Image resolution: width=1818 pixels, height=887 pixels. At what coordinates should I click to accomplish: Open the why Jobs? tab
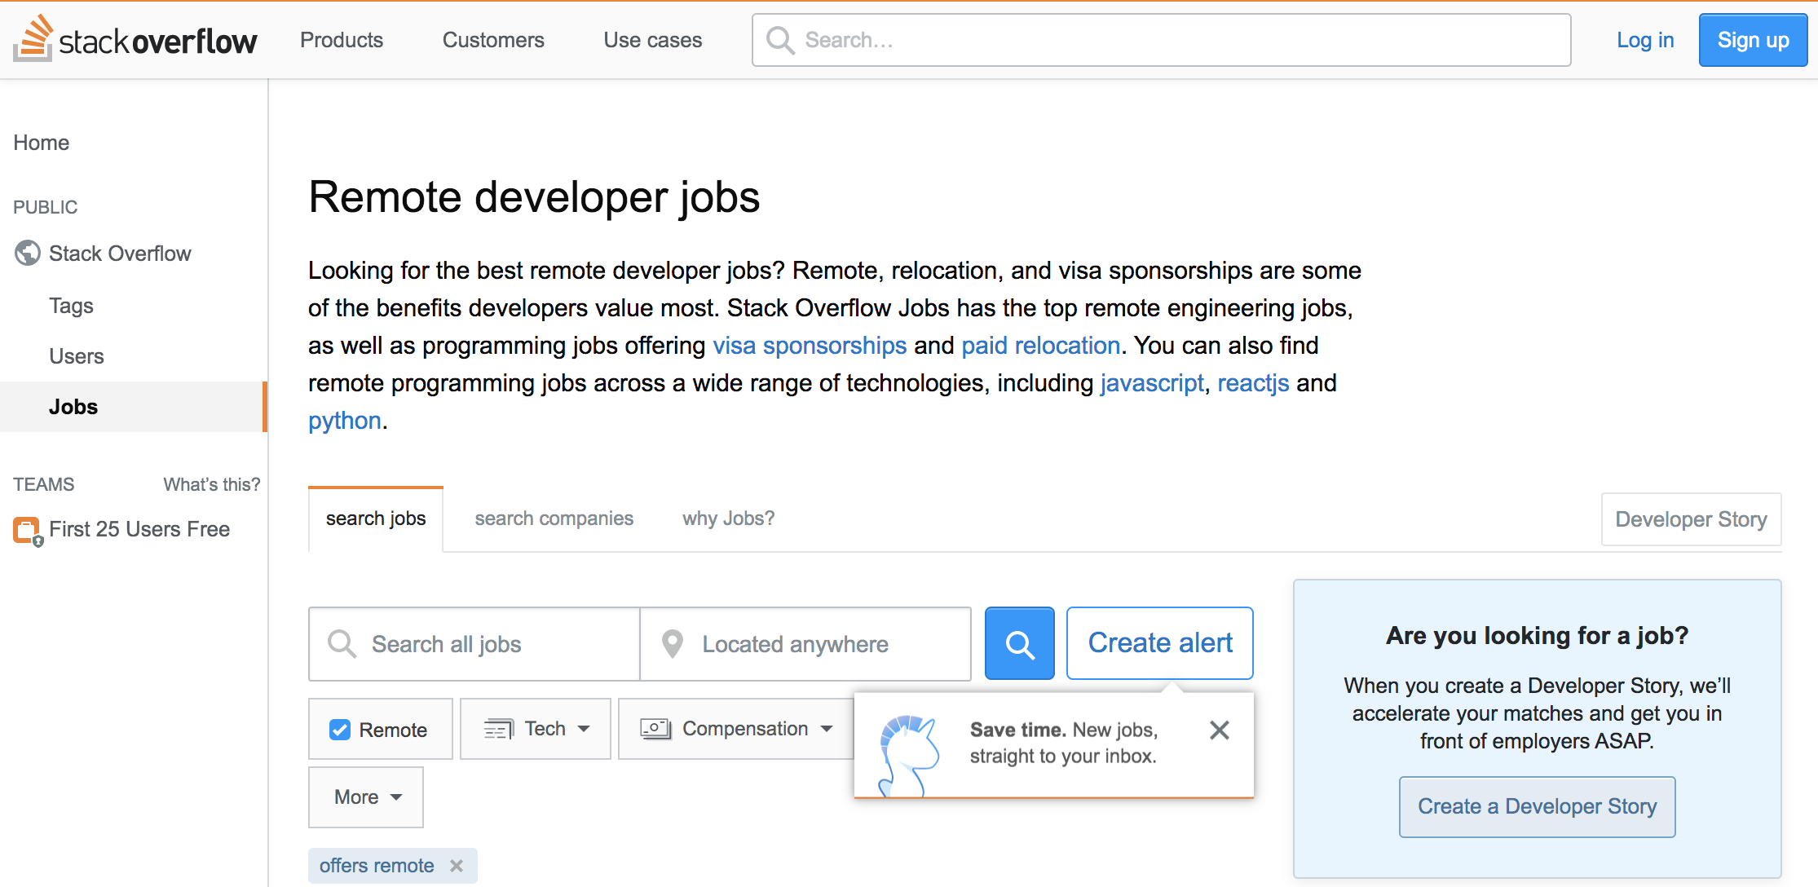729,519
